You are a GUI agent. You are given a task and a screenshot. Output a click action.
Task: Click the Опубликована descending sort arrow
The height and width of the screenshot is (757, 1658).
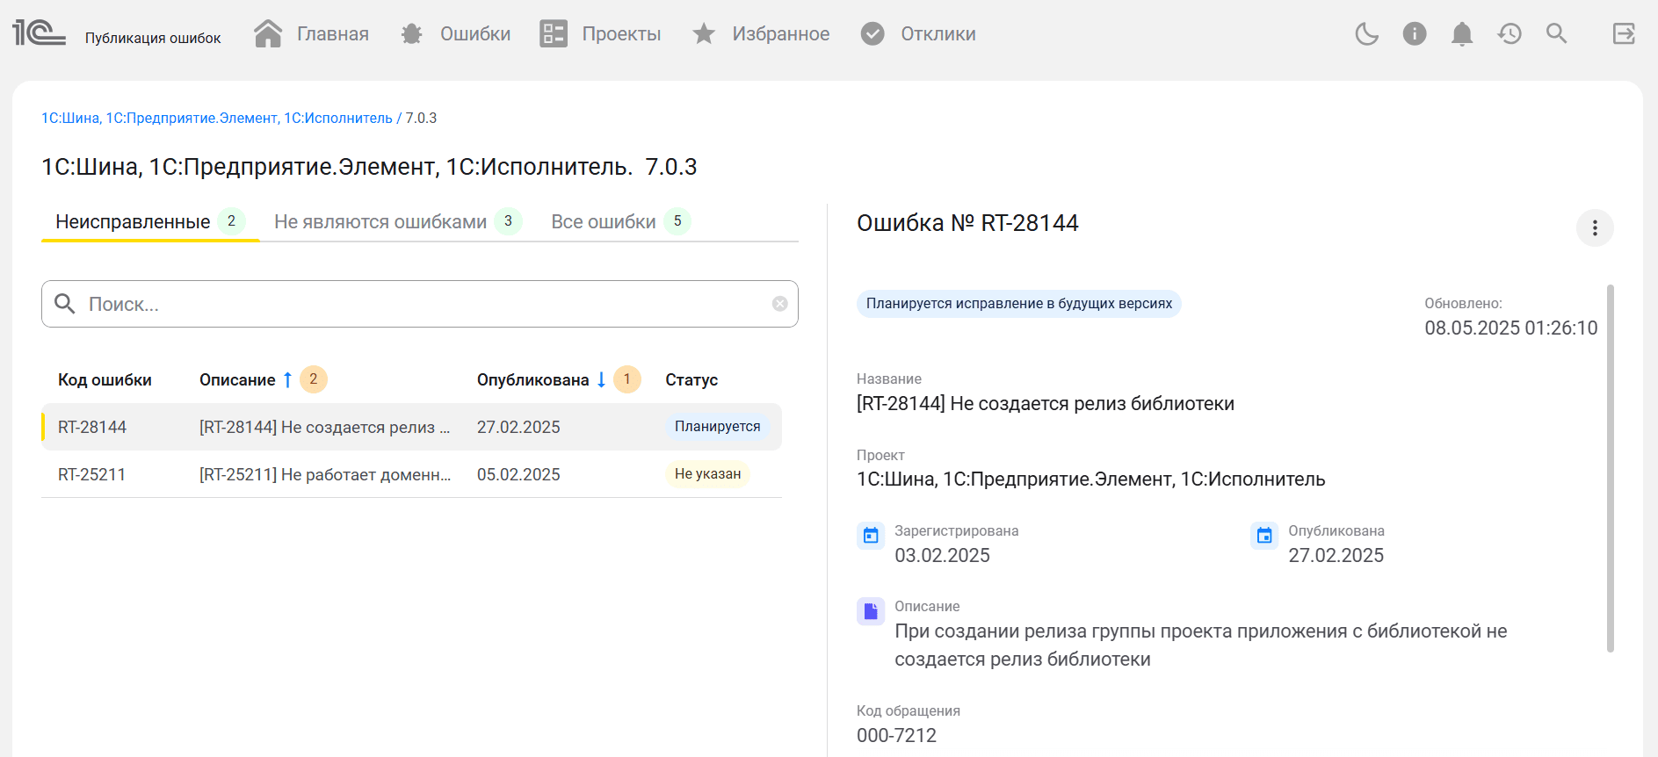pos(601,379)
